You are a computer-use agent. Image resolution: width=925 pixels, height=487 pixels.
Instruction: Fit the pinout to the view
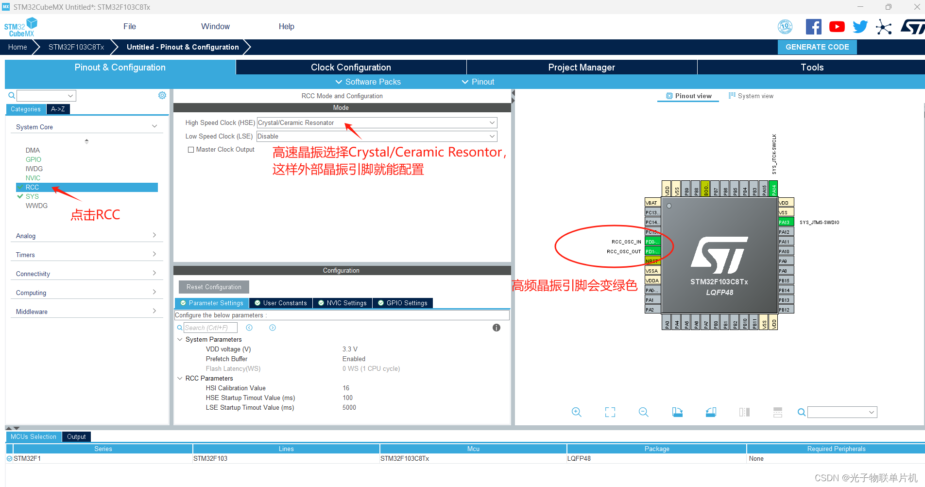[610, 412]
